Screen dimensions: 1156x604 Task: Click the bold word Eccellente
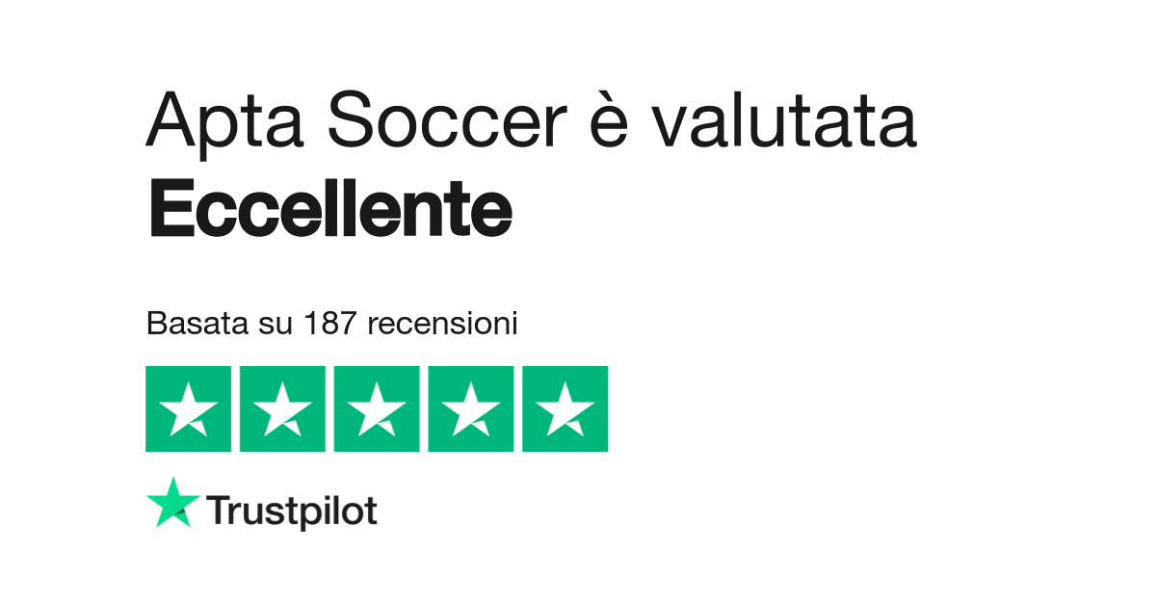pyautogui.click(x=329, y=210)
